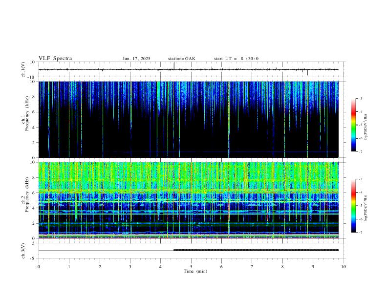Screen dimensions: 387x299
Task: Select the "start UT = 8 :30: 0" text
Action: coord(236,59)
